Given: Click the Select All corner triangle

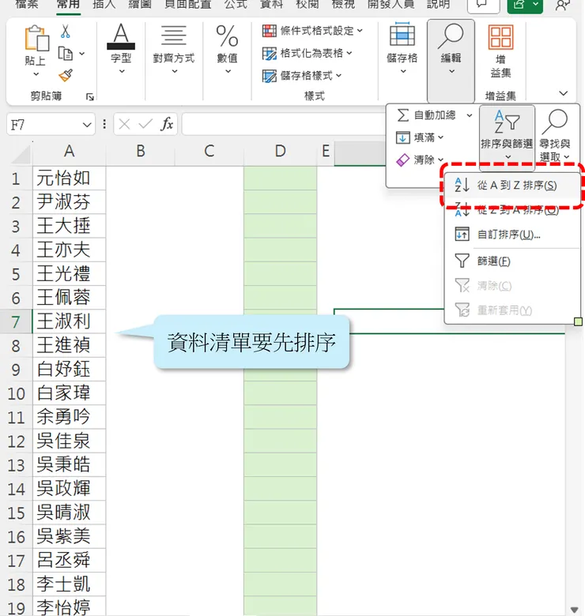Looking at the screenshot, I should coord(21,154).
